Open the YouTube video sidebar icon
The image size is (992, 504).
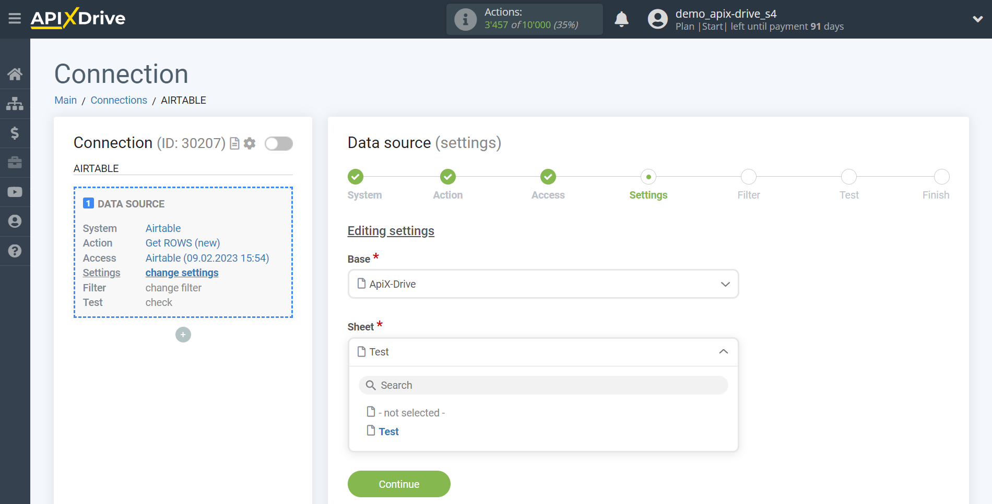coord(15,192)
